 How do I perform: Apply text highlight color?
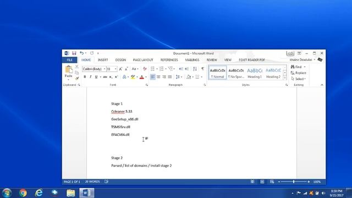[x=133, y=77]
